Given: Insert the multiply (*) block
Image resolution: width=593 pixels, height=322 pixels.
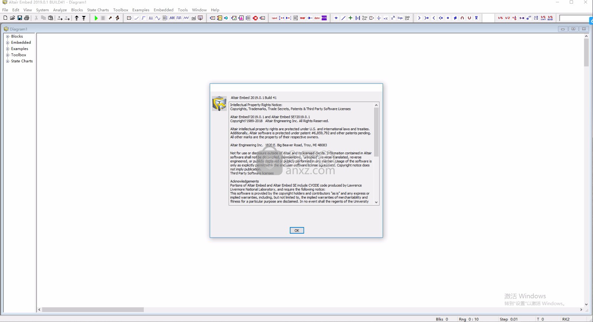Looking at the screenshot, I should point(336,18).
